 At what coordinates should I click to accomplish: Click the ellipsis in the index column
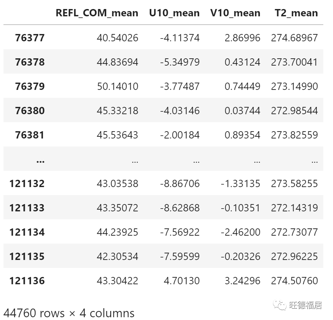tap(40, 160)
